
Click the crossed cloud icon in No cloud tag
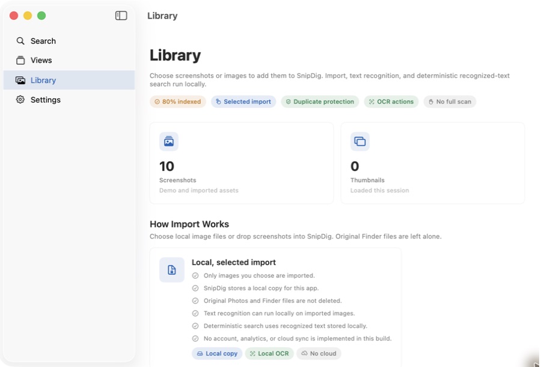click(x=304, y=353)
